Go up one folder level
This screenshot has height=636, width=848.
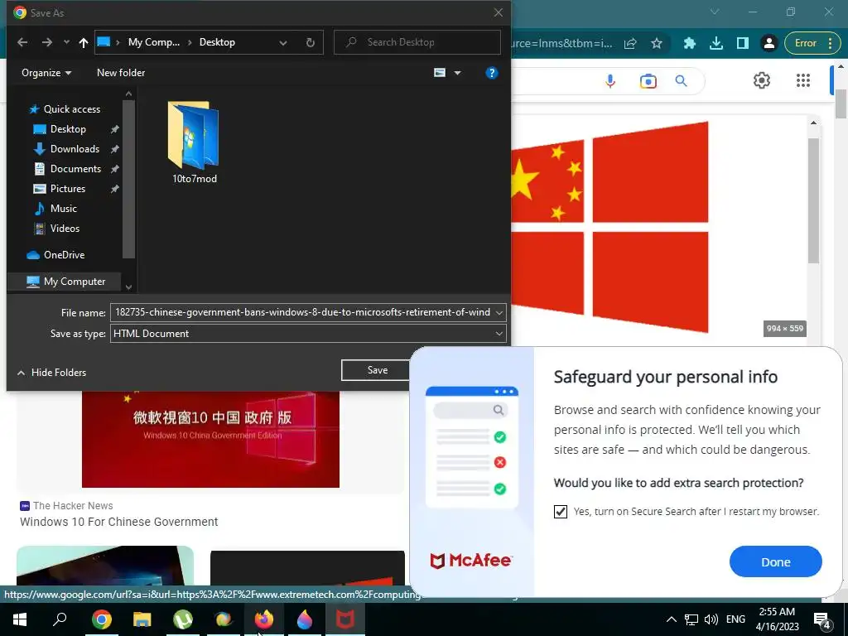coord(84,42)
